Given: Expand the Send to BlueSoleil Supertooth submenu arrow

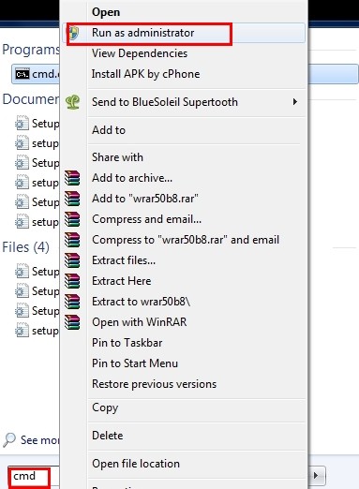Looking at the screenshot, I should click(x=294, y=102).
